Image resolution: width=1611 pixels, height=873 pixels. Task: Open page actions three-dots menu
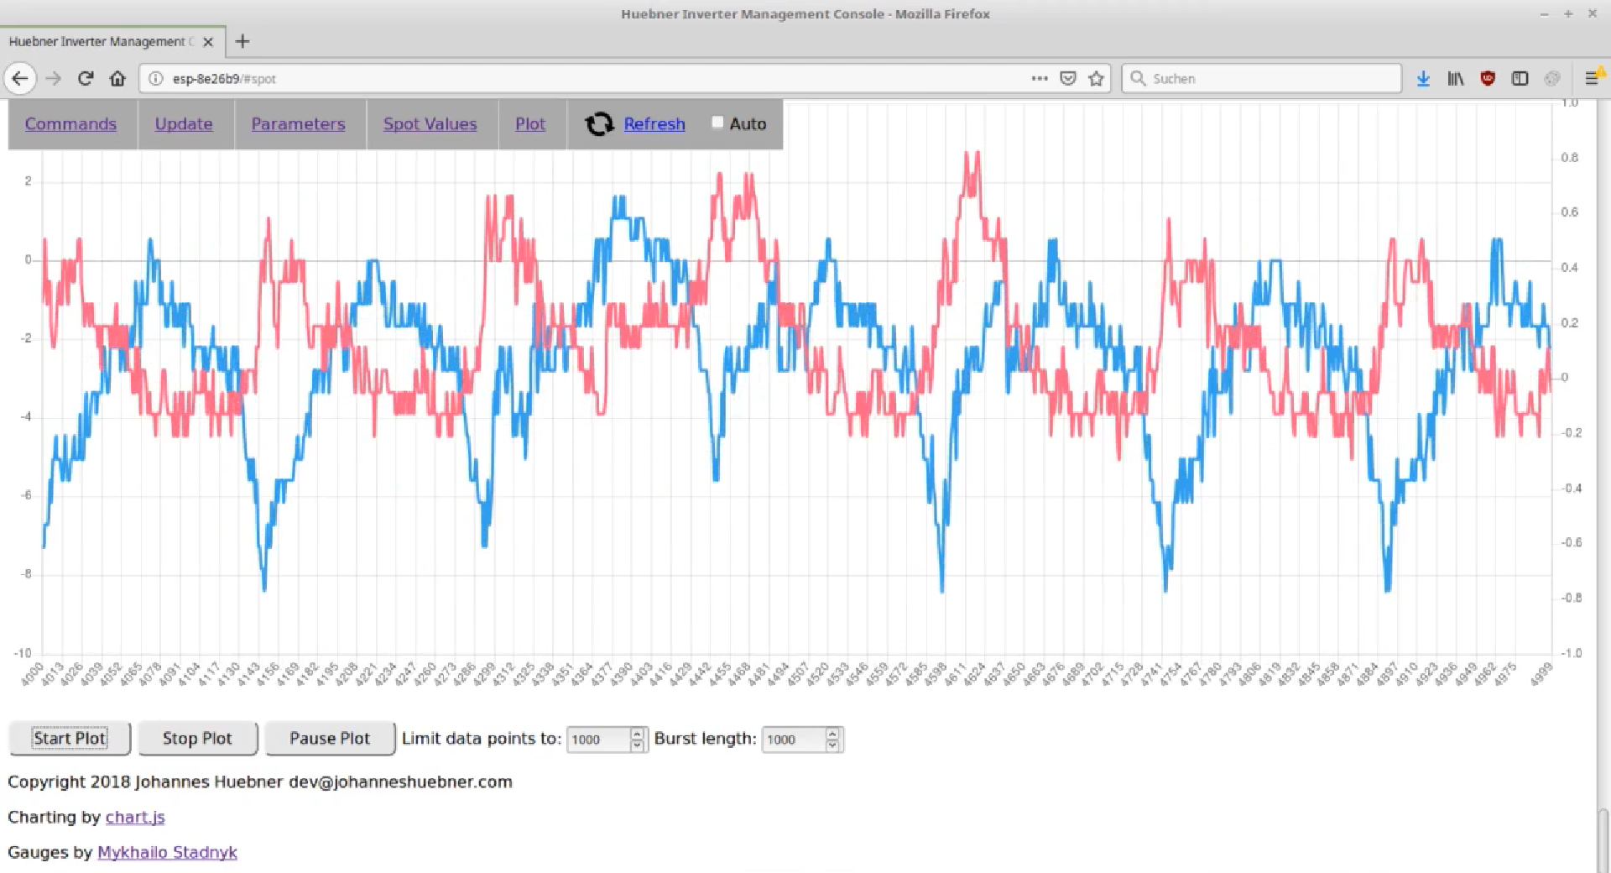tap(1040, 78)
